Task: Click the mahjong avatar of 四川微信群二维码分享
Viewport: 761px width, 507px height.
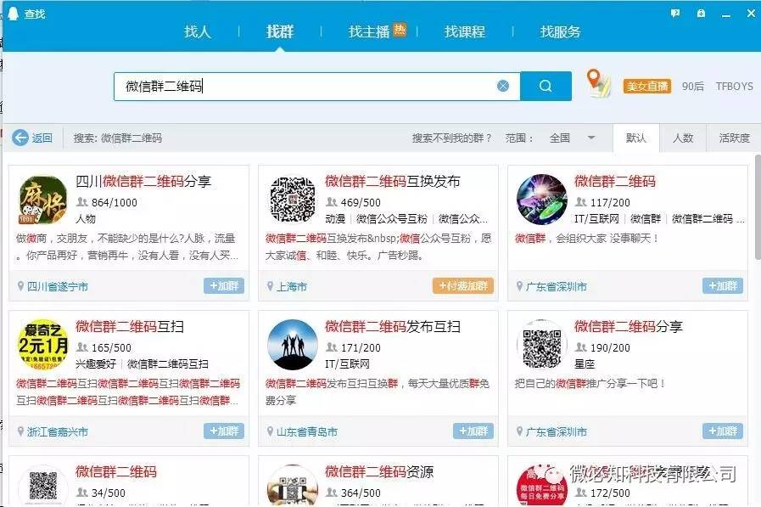Action: click(x=42, y=200)
